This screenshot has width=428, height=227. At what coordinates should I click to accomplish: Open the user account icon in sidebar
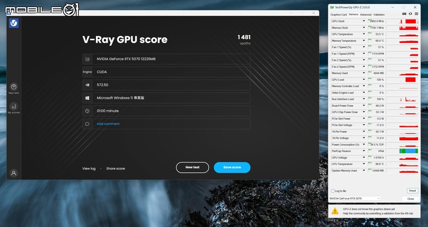14,173
